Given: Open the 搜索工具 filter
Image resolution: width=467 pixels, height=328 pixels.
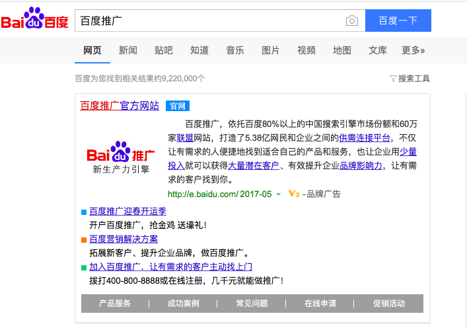Looking at the screenshot, I should (x=410, y=79).
